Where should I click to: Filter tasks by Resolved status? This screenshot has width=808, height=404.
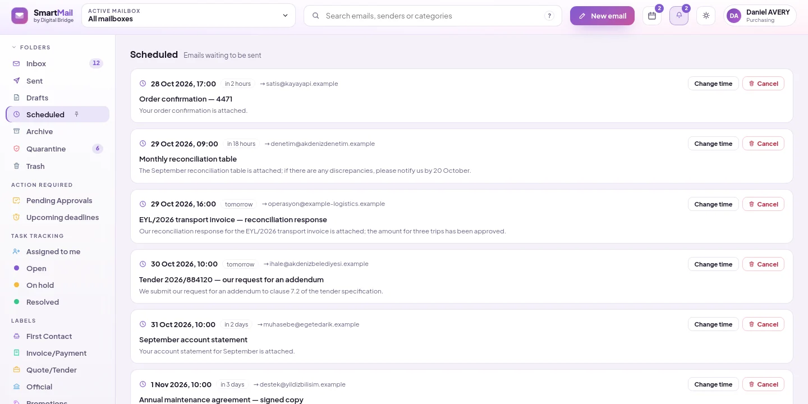tap(58, 302)
